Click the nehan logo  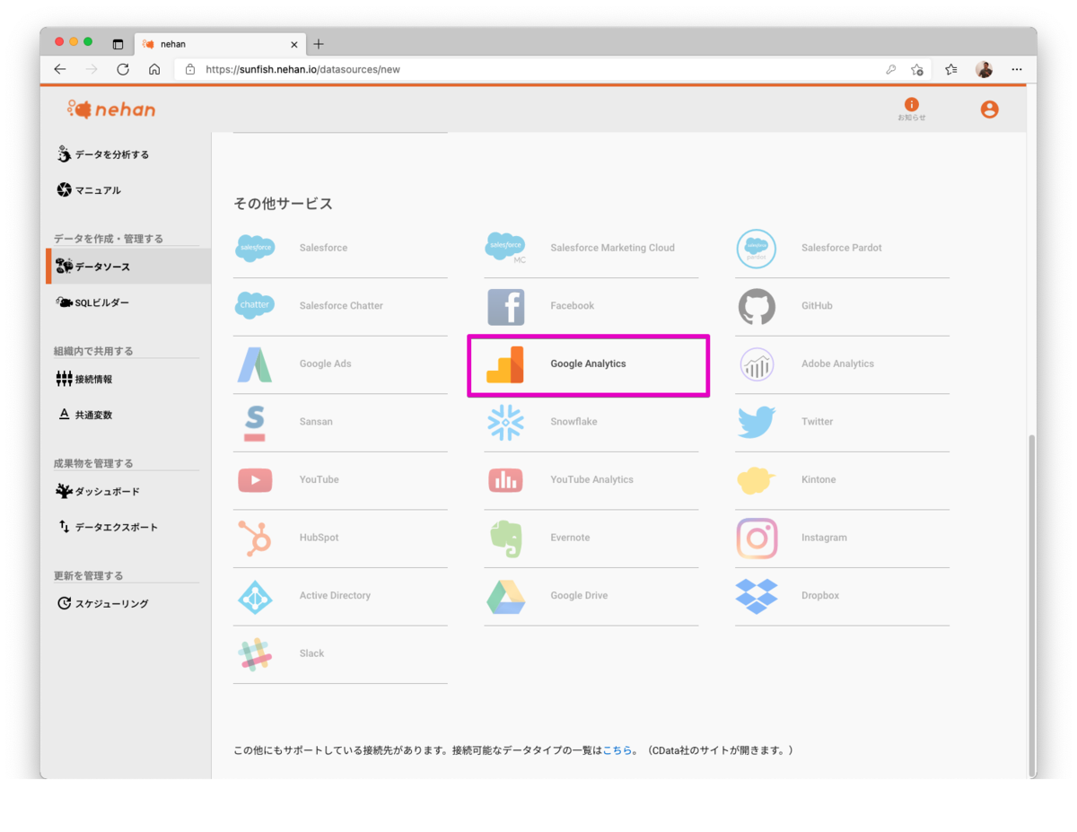point(111,109)
